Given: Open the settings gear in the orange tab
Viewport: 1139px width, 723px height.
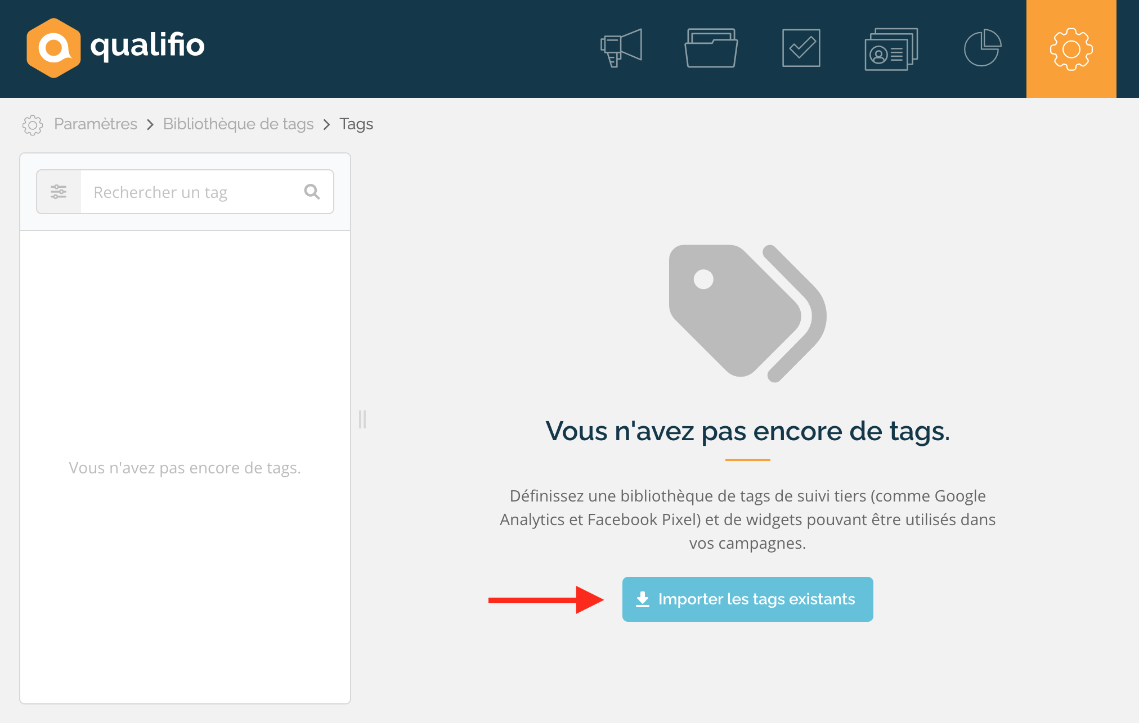Looking at the screenshot, I should [1071, 49].
